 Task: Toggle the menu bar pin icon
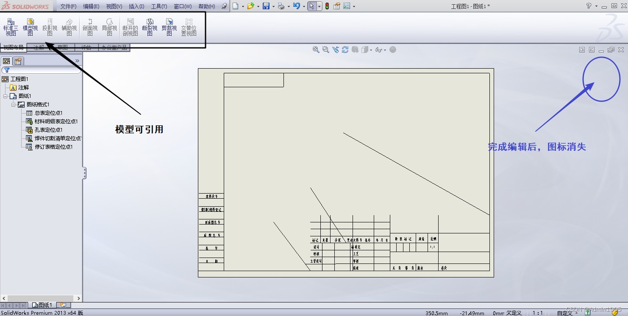224,6
